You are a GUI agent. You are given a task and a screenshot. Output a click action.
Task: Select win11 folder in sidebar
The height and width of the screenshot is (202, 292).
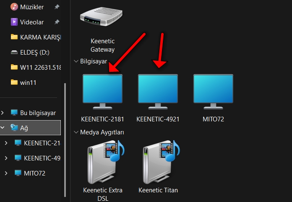point(28,82)
